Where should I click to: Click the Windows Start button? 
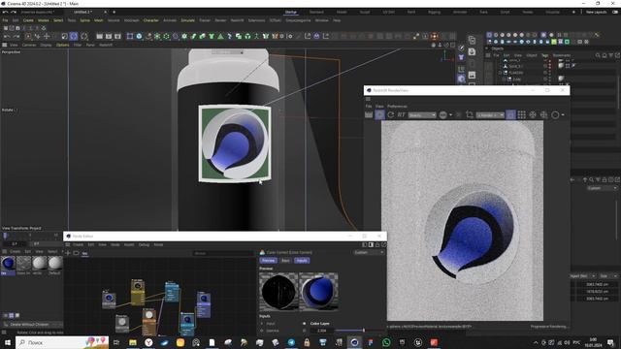(x=7, y=342)
